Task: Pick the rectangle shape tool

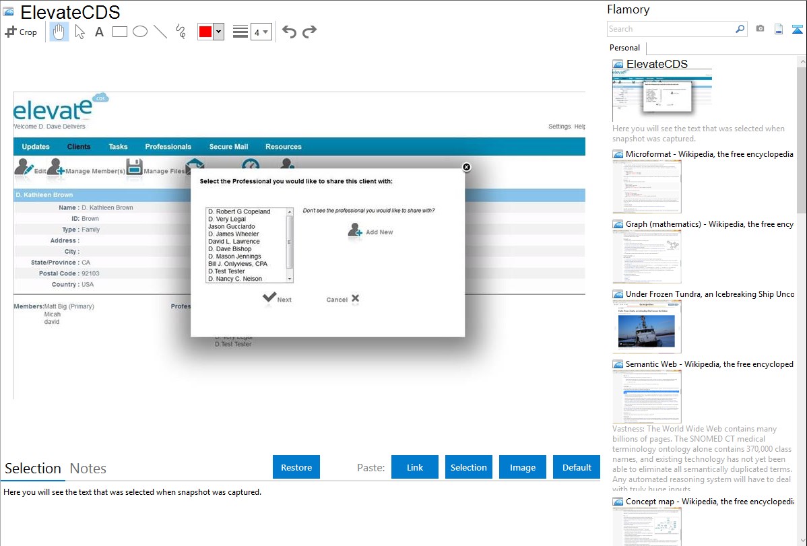Action: (119, 32)
